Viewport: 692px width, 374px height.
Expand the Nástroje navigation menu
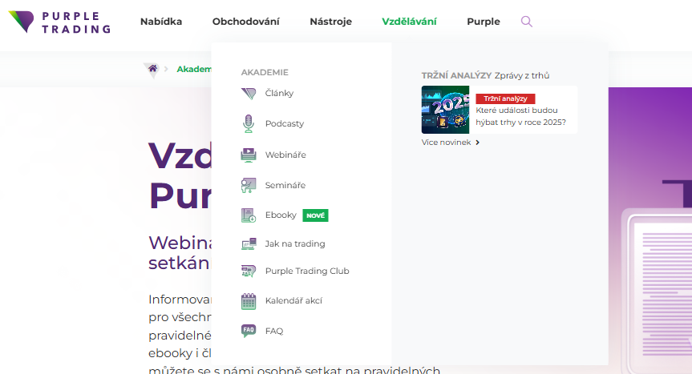click(x=330, y=22)
